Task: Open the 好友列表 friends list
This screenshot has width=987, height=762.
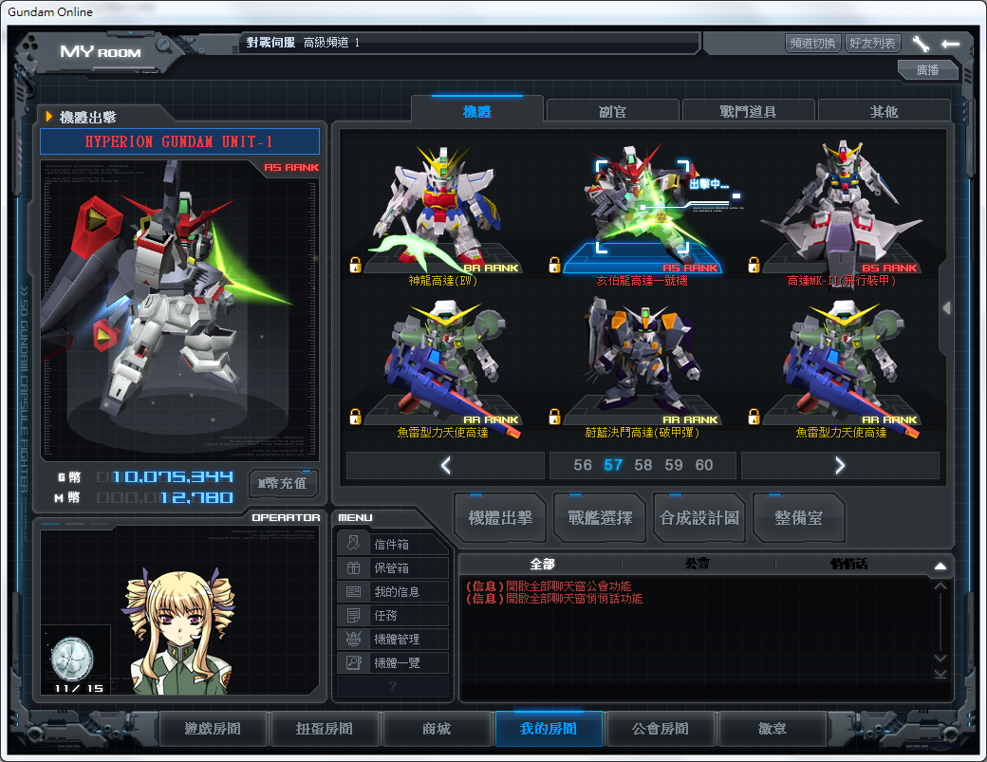Action: (872, 44)
